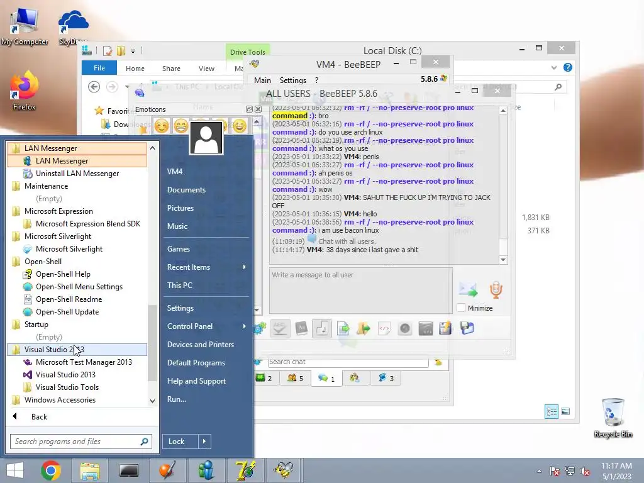
Task: Toggle the music note beep sound button
Action: [322, 328]
